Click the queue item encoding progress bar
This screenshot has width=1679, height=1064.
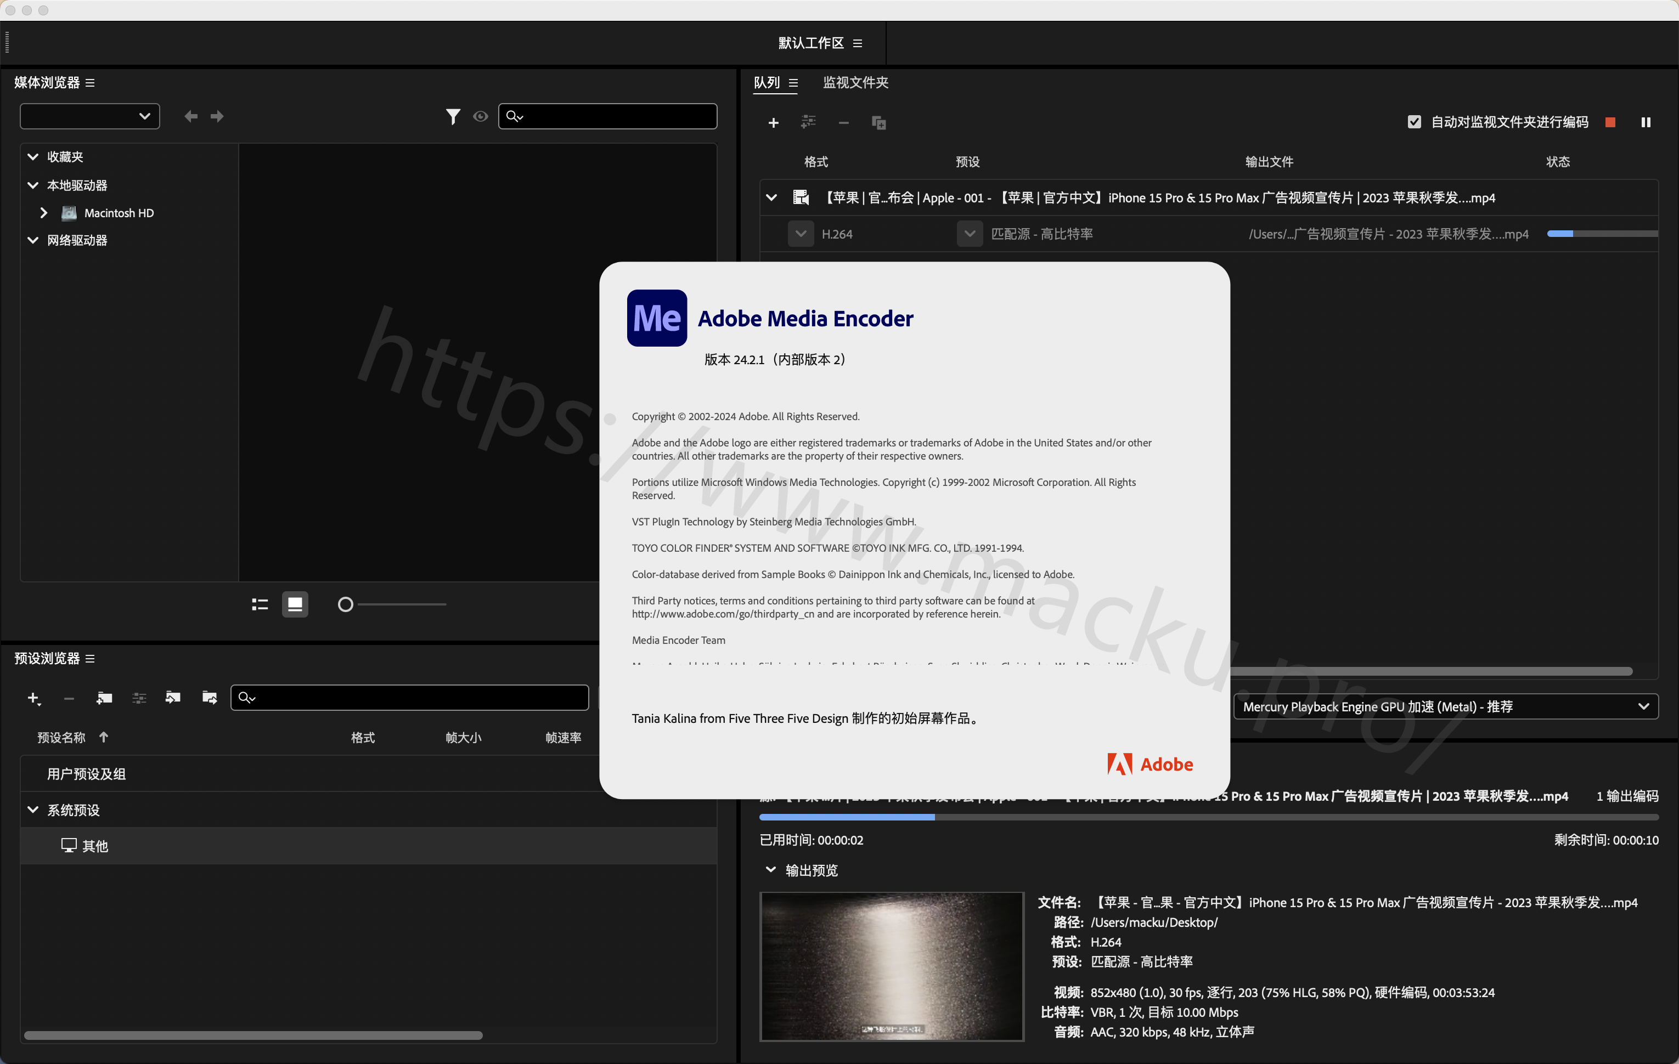(1602, 234)
